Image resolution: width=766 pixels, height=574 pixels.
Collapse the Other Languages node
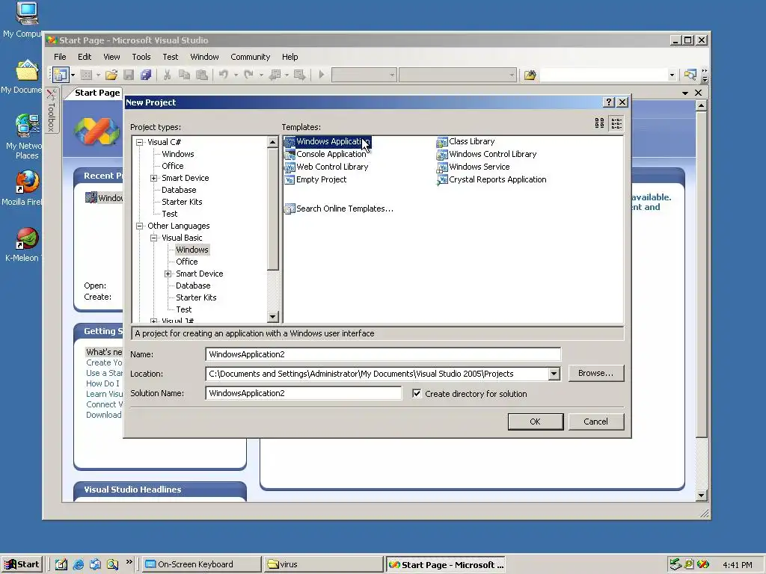click(x=140, y=226)
